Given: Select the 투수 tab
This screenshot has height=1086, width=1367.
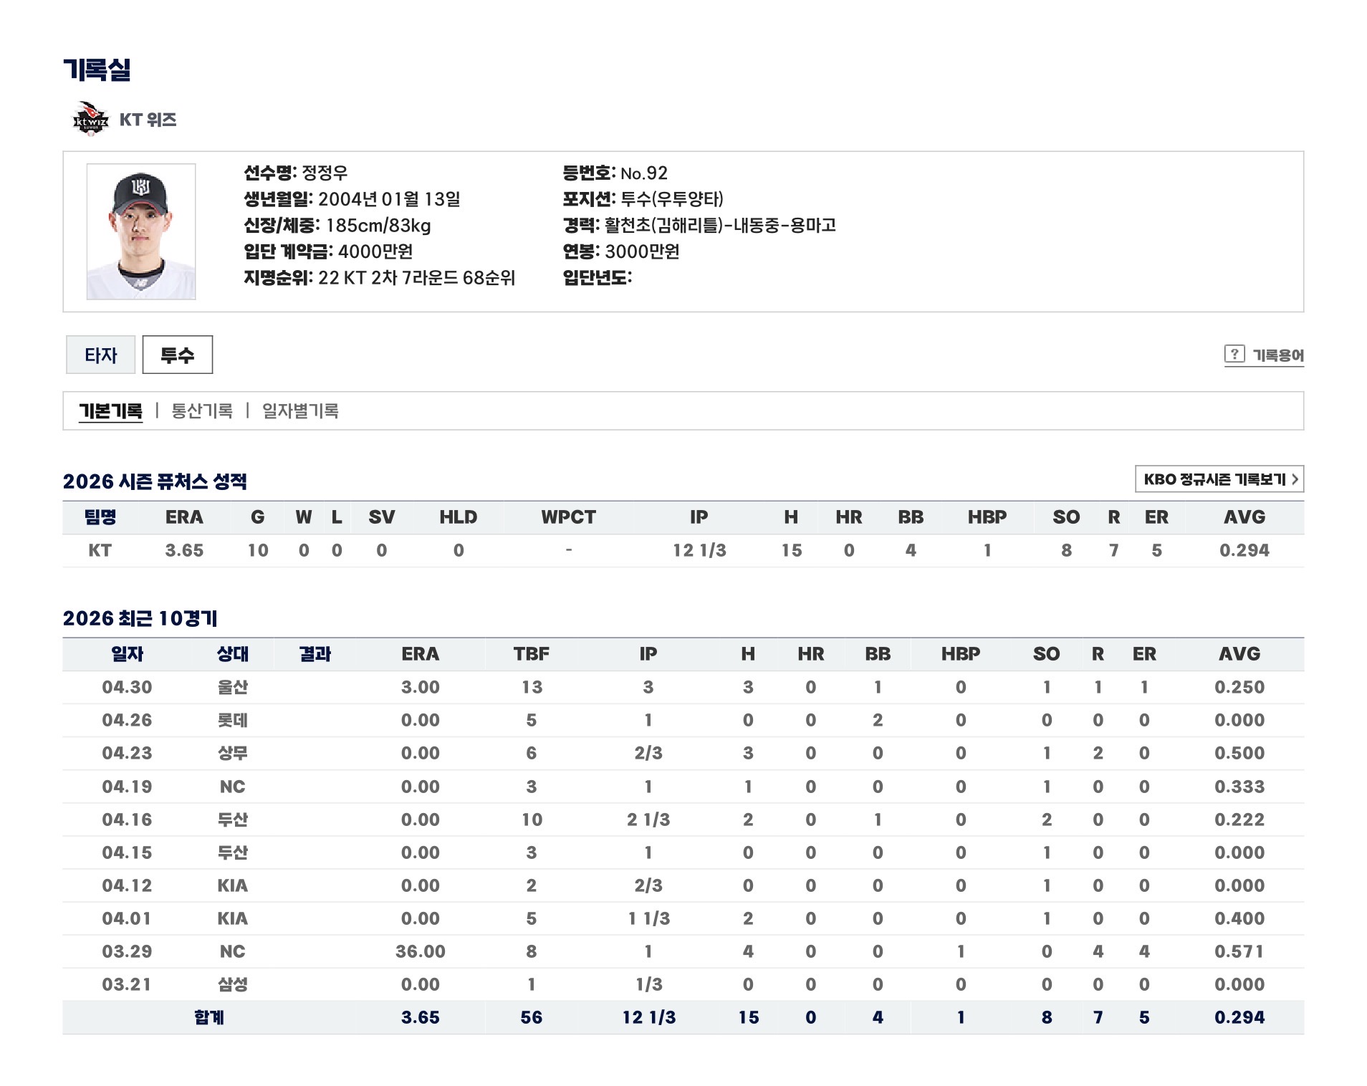Looking at the screenshot, I should 178,355.
